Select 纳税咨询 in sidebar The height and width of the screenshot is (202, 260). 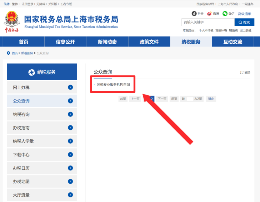coord(42,114)
